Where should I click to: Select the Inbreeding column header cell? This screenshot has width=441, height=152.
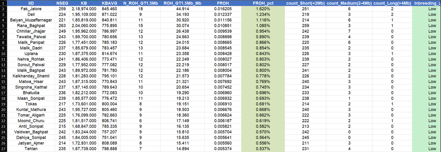coord(427,3)
